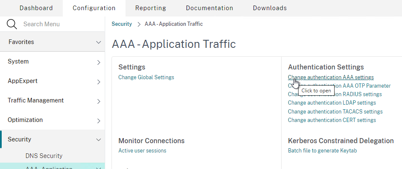Viewport: 402px width, 169px height.
Task: Open the Dashboard tab
Action: pyautogui.click(x=36, y=8)
